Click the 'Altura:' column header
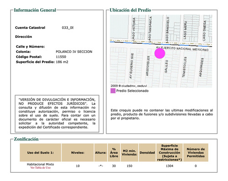Image resolution: width=228 pixels, height=181 pixels. coord(101,152)
